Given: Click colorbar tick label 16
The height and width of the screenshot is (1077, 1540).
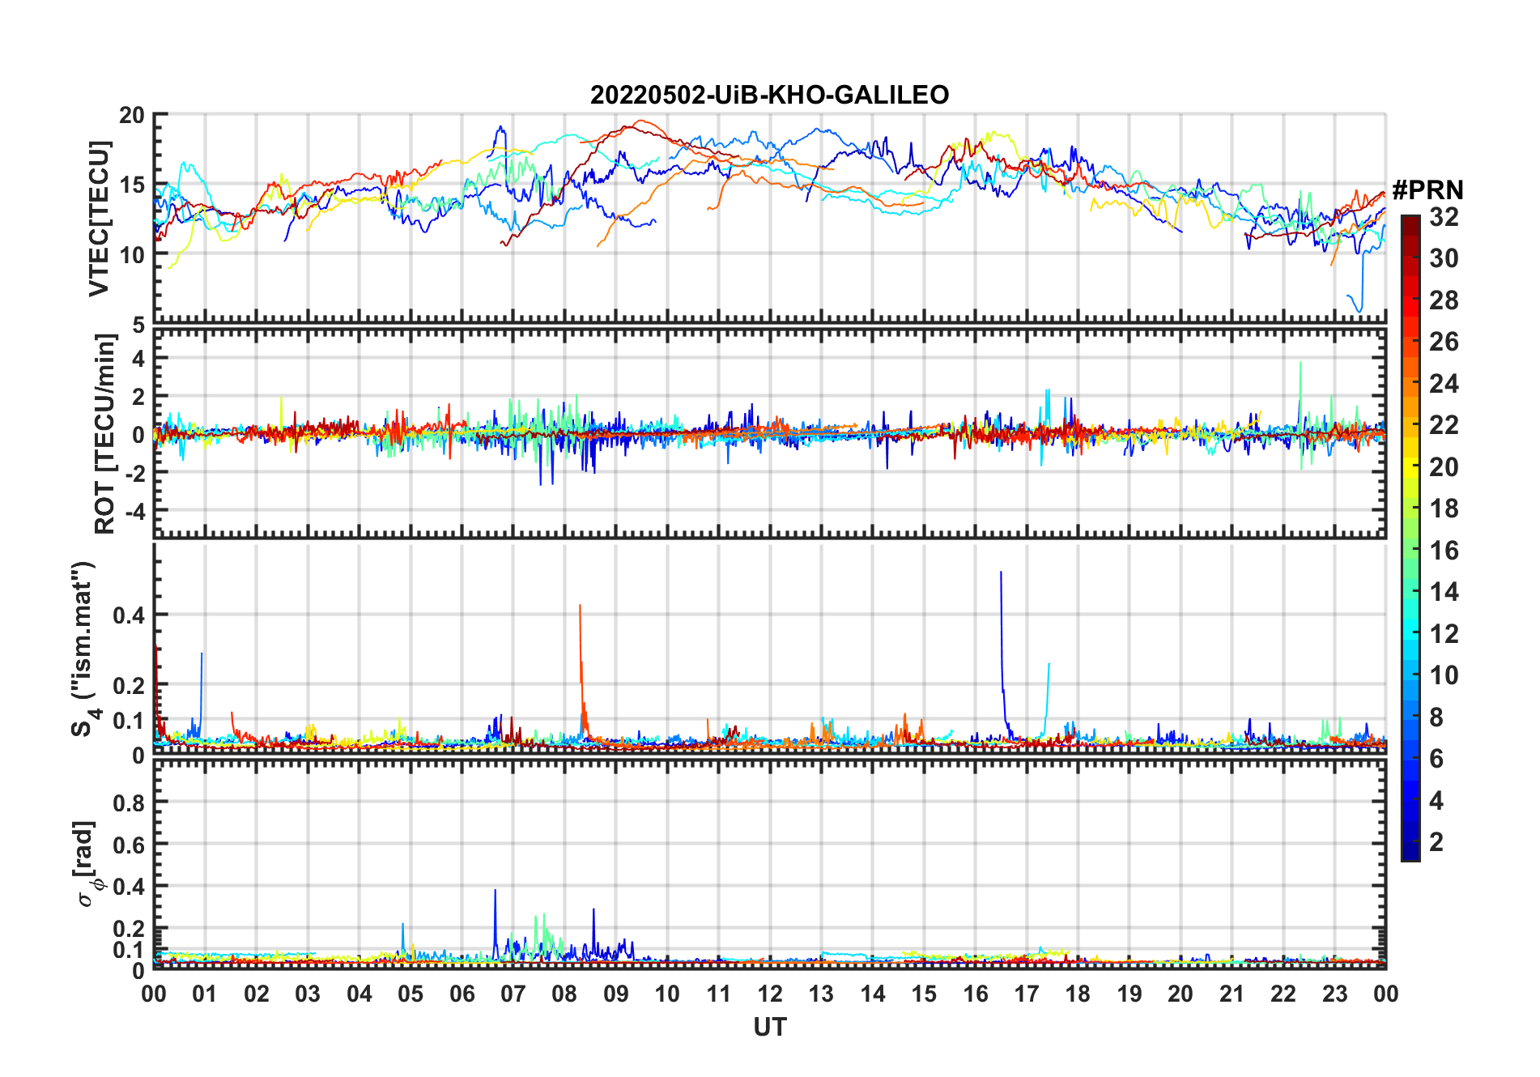Looking at the screenshot, I should tap(1444, 551).
